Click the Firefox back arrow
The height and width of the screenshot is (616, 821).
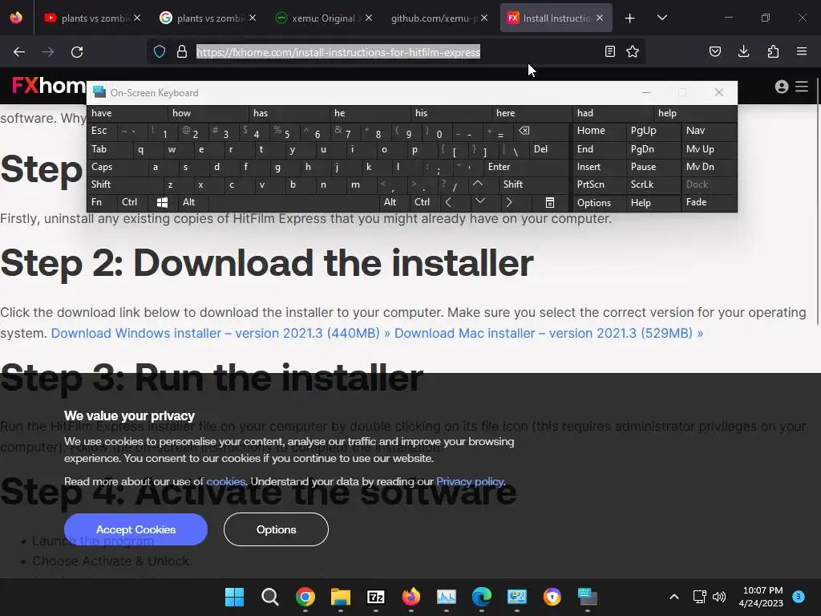(19, 52)
